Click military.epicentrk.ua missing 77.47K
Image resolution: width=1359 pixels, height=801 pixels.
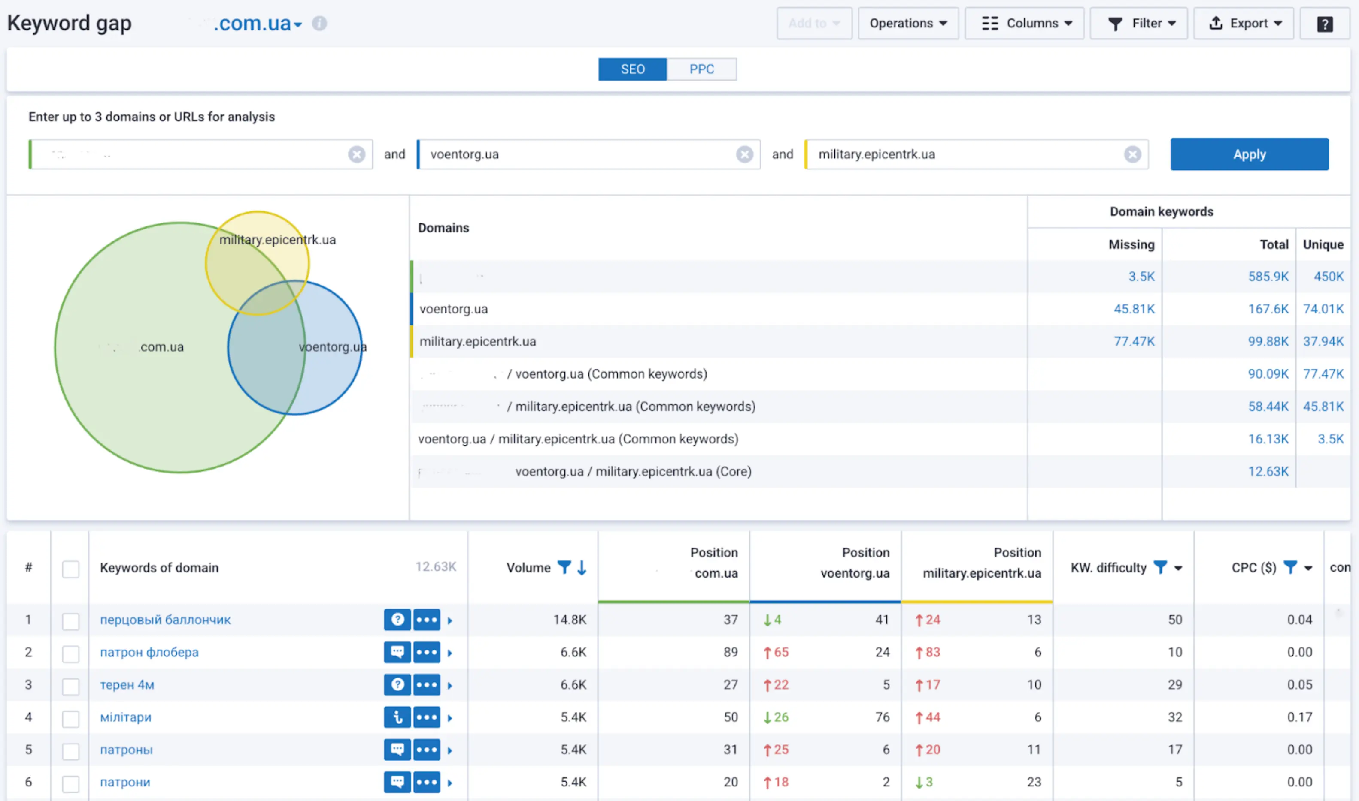point(1134,341)
